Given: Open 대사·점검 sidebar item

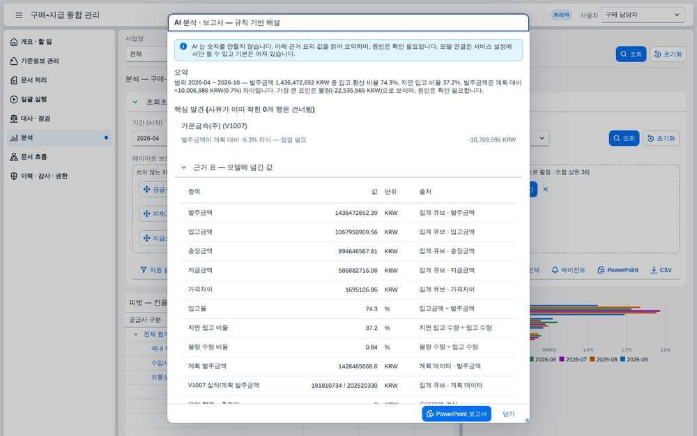Looking at the screenshot, I should (59, 119).
